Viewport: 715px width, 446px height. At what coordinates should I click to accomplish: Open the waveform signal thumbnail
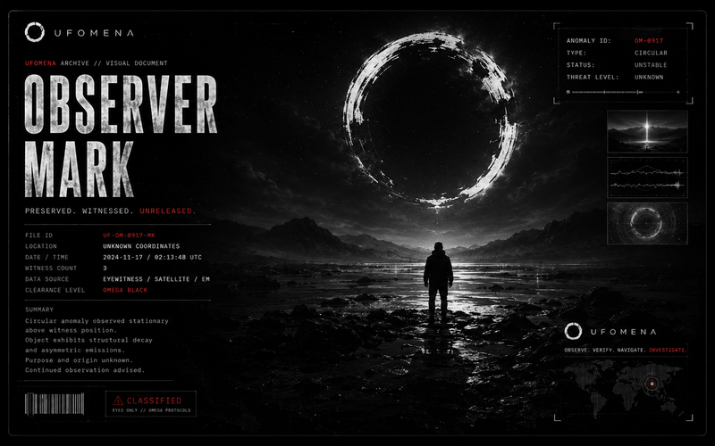(647, 178)
